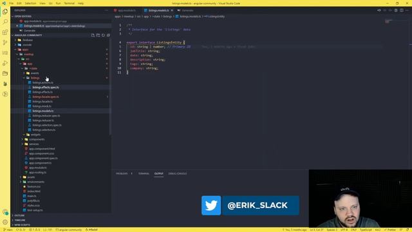Image resolution: width=412 pixels, height=232 pixels.
Task: Click the UTF-8 encoding status item
Action: (344, 229)
